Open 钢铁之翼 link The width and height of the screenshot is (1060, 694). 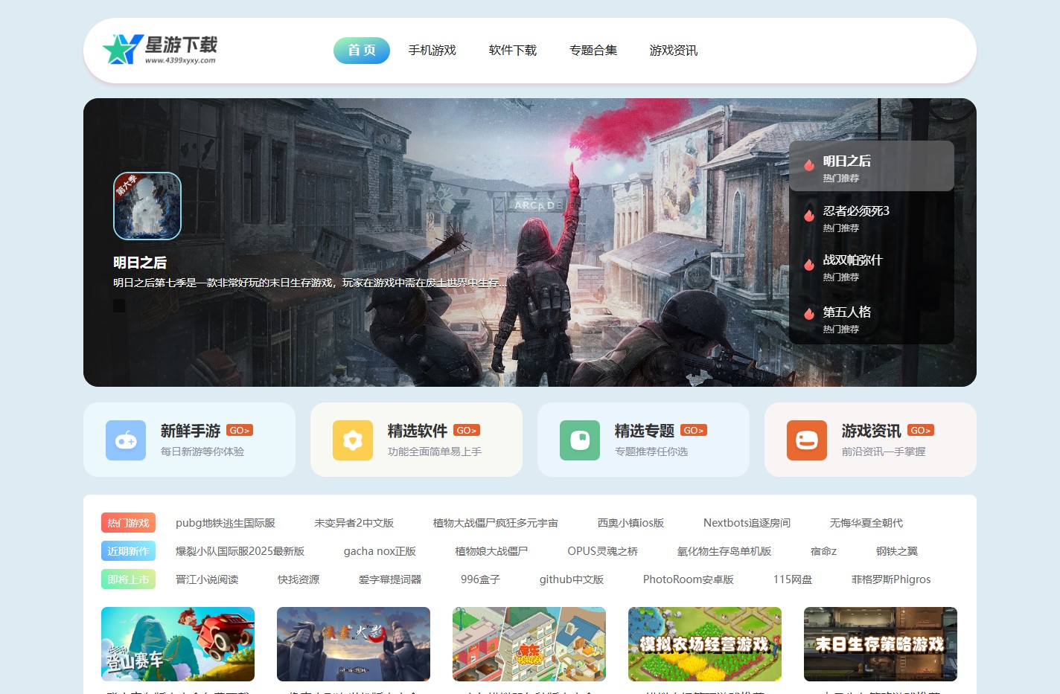coord(897,551)
